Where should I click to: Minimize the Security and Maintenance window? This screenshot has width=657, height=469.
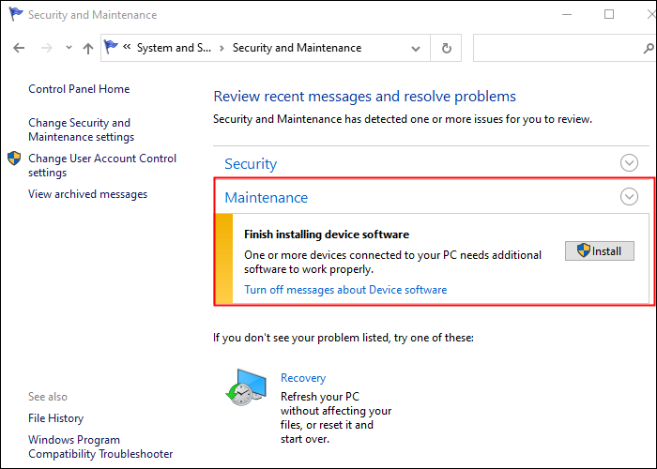[567, 15]
